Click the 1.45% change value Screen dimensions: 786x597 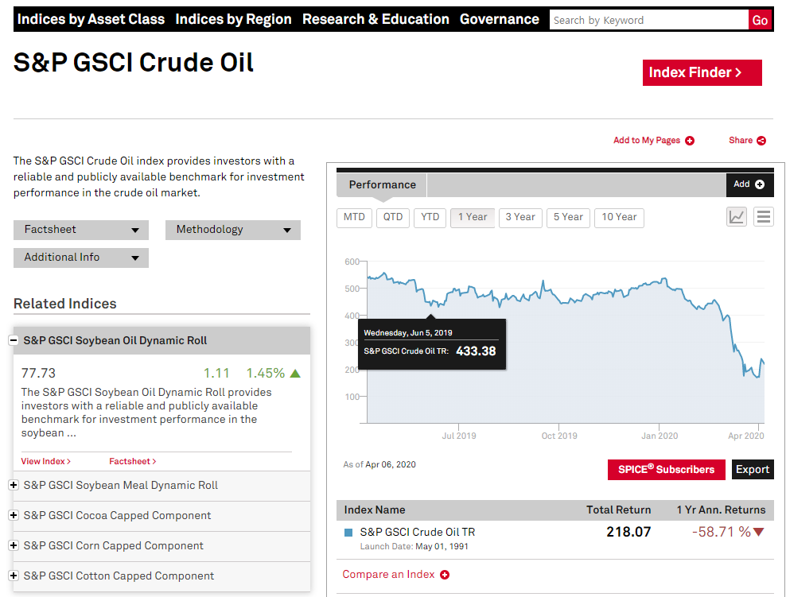click(265, 373)
